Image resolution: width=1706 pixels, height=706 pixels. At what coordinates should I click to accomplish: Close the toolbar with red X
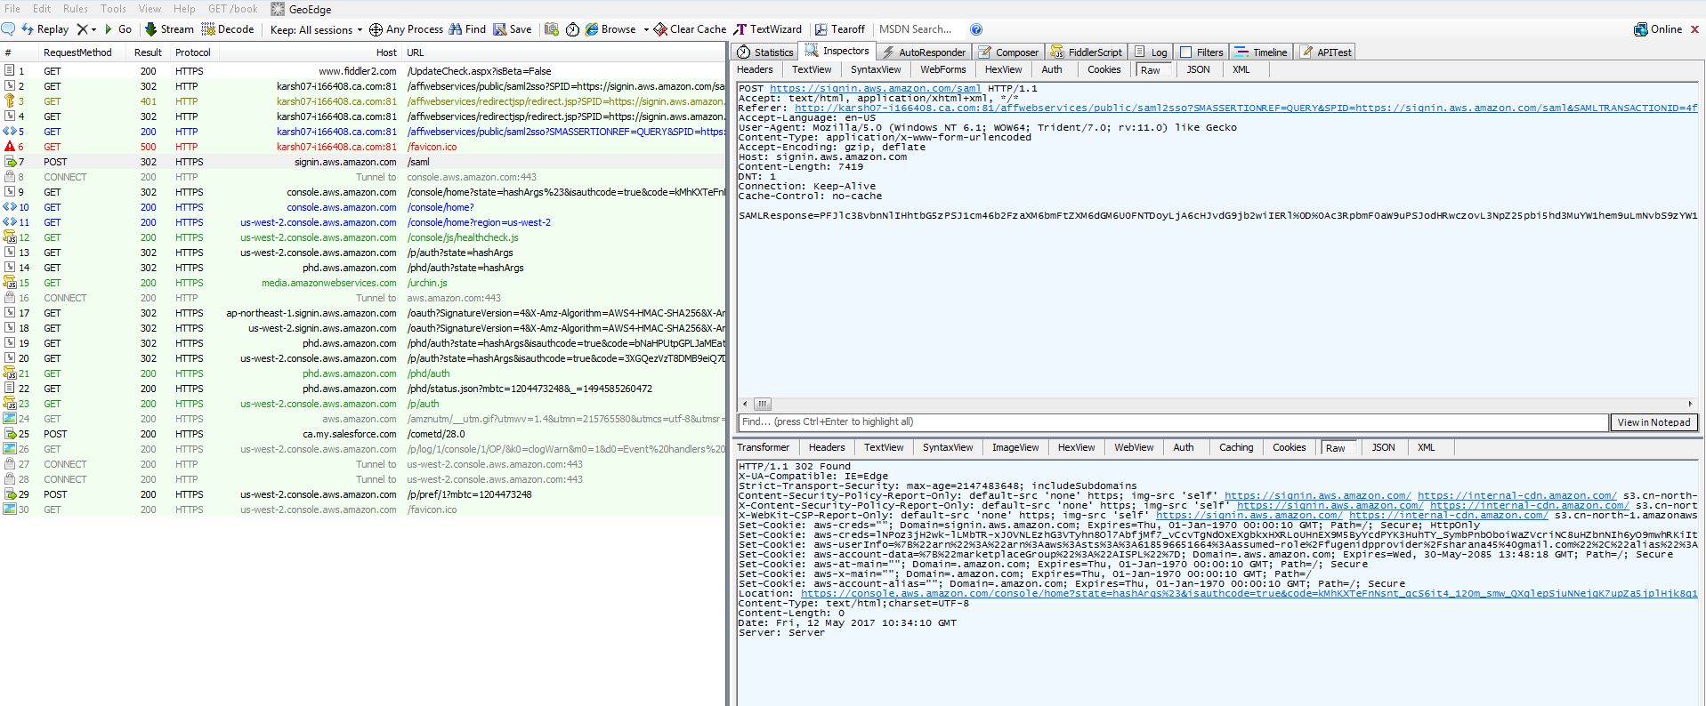[1695, 29]
